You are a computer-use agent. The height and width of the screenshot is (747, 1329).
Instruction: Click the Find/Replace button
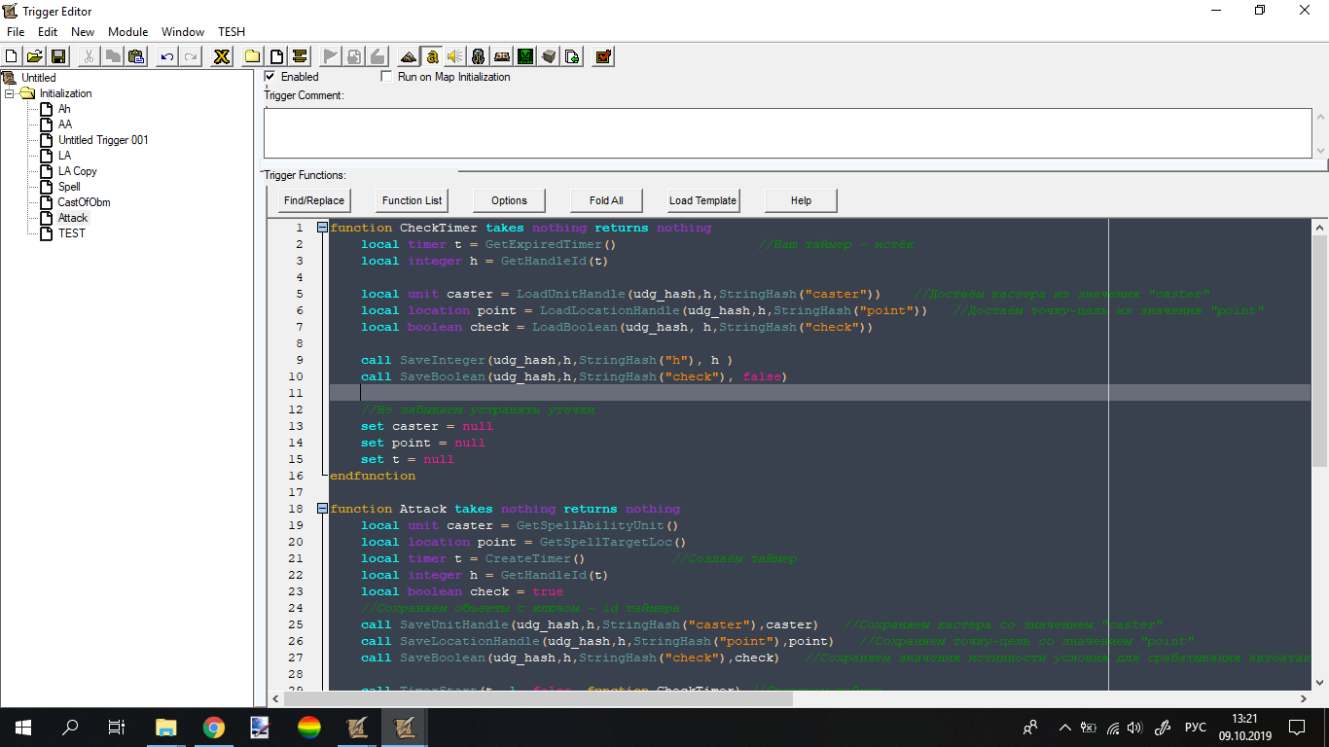[x=313, y=200]
